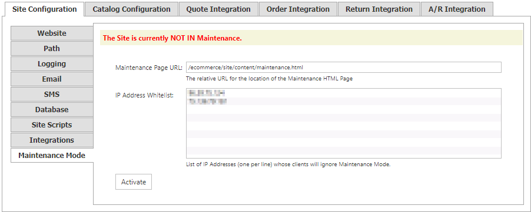Open the Email settings section
The image size is (531, 212).
pyautogui.click(x=52, y=79)
